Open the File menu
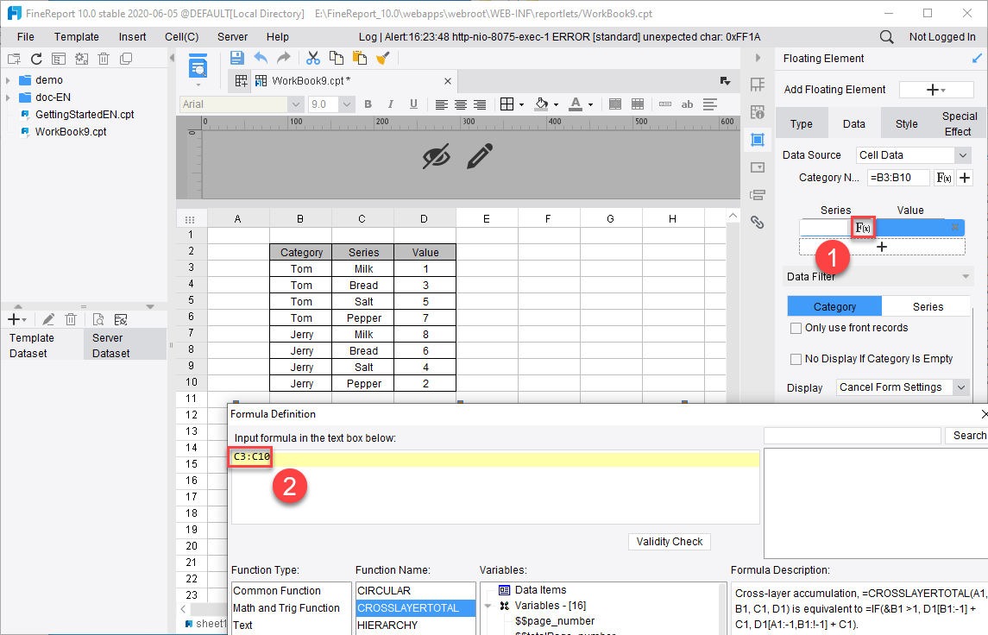 [26, 36]
